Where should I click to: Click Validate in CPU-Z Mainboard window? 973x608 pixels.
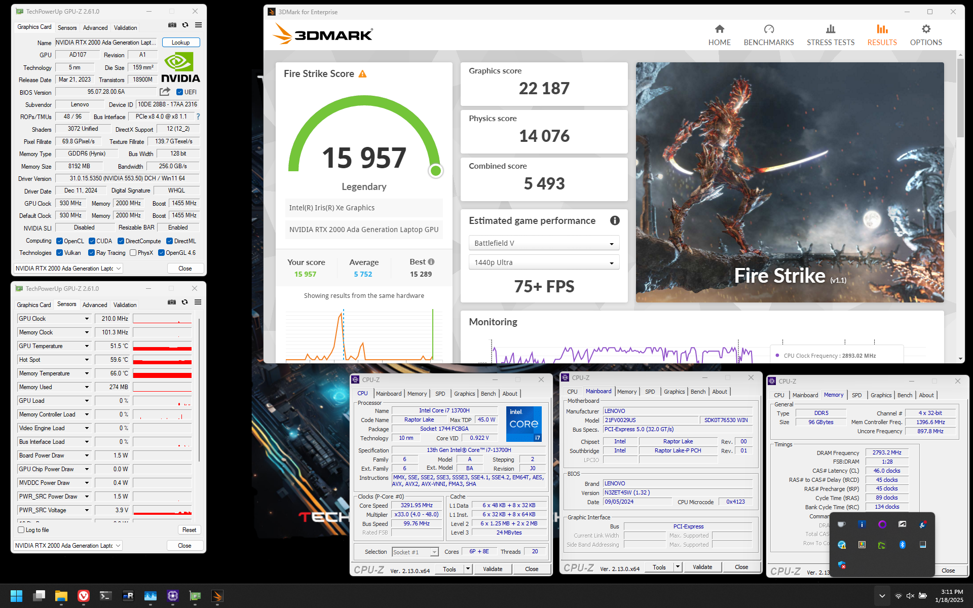(x=702, y=567)
